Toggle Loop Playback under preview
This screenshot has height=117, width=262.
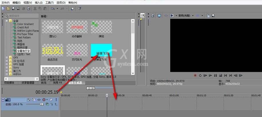pos(200,76)
